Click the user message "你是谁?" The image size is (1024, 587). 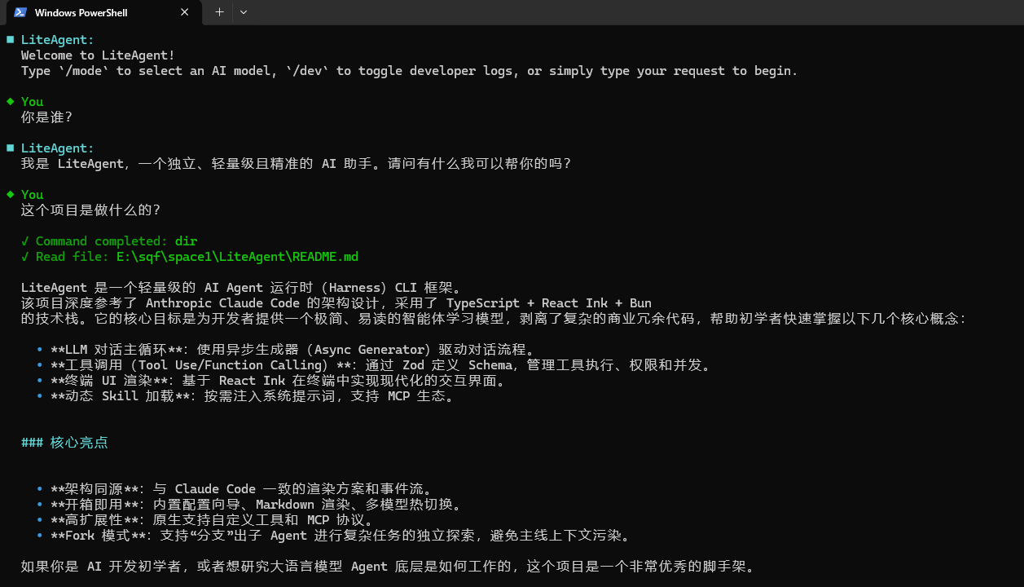(x=47, y=117)
